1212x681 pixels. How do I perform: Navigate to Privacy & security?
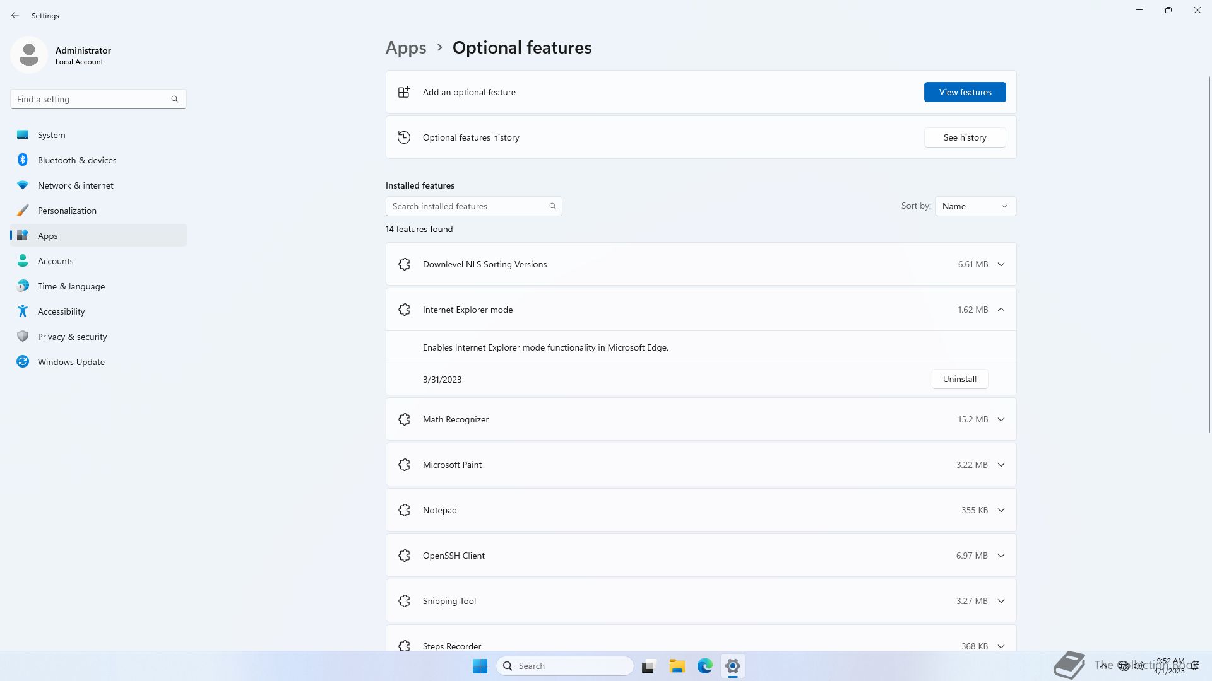tap(72, 337)
